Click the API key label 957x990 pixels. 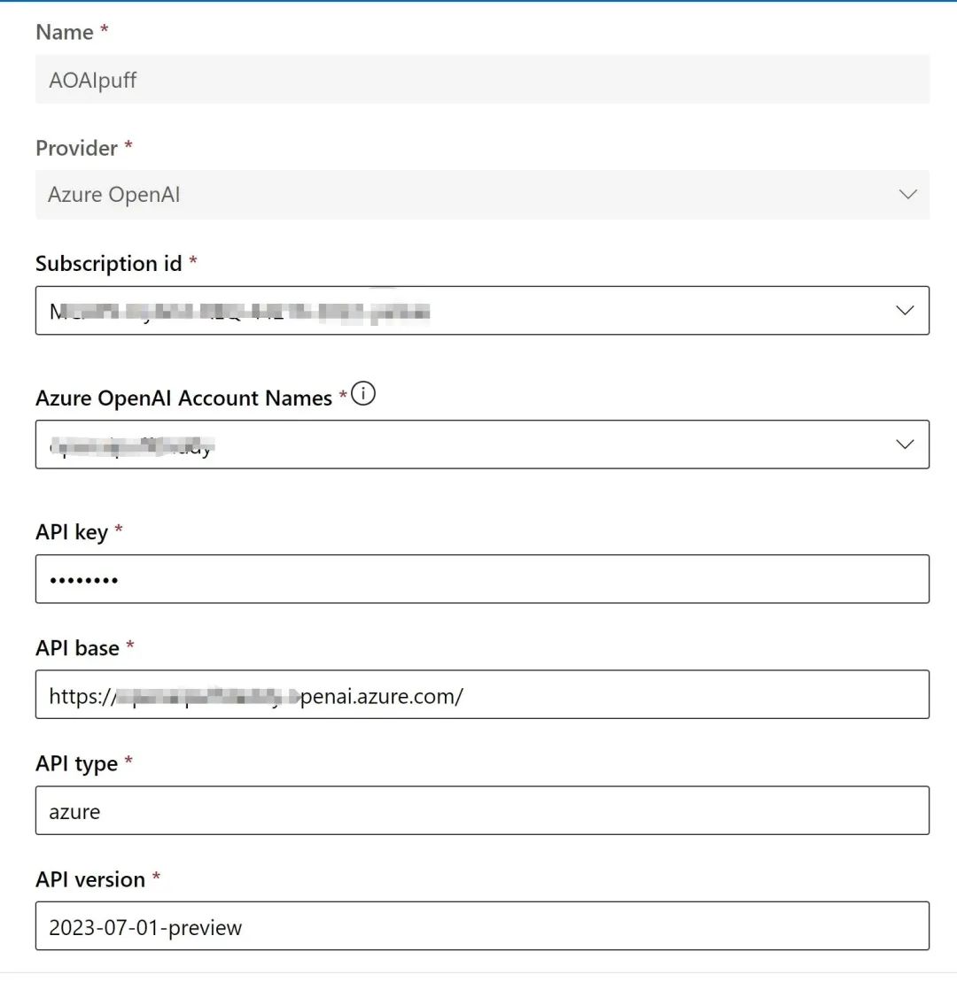click(x=72, y=532)
